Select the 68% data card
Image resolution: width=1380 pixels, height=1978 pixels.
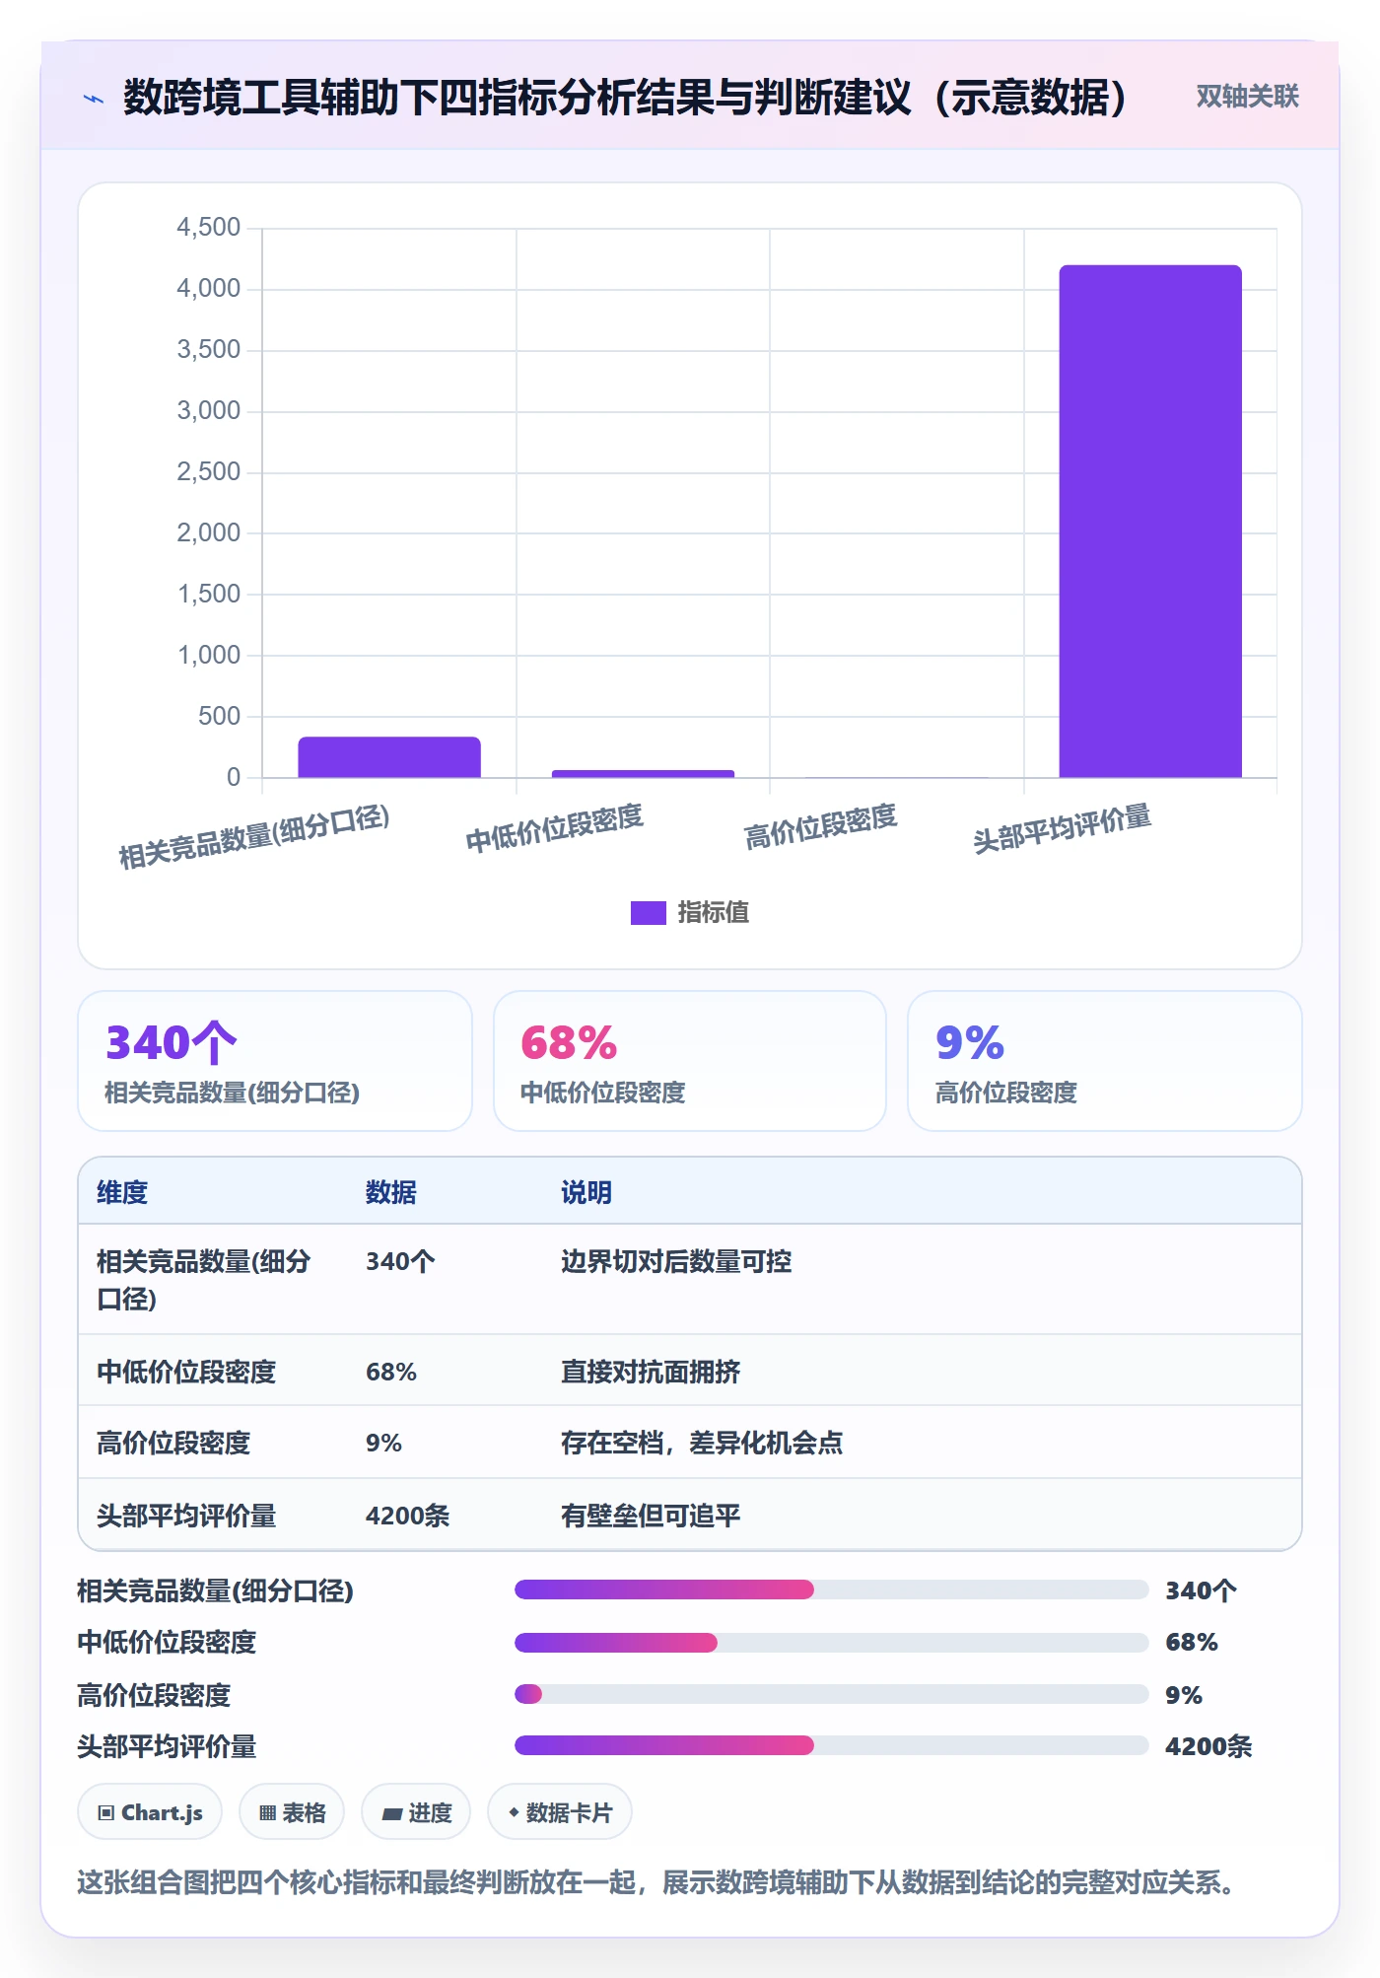coord(690,1061)
